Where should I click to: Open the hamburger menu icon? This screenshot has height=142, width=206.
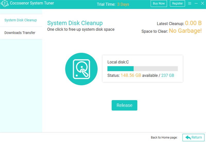pyautogui.click(x=190, y=4)
